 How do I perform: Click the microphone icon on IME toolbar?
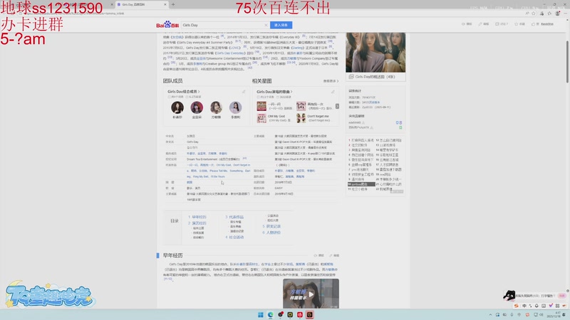pyautogui.click(x=537, y=306)
